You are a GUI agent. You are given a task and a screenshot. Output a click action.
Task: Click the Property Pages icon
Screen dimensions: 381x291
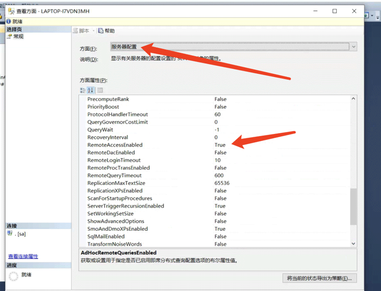[x=100, y=90]
